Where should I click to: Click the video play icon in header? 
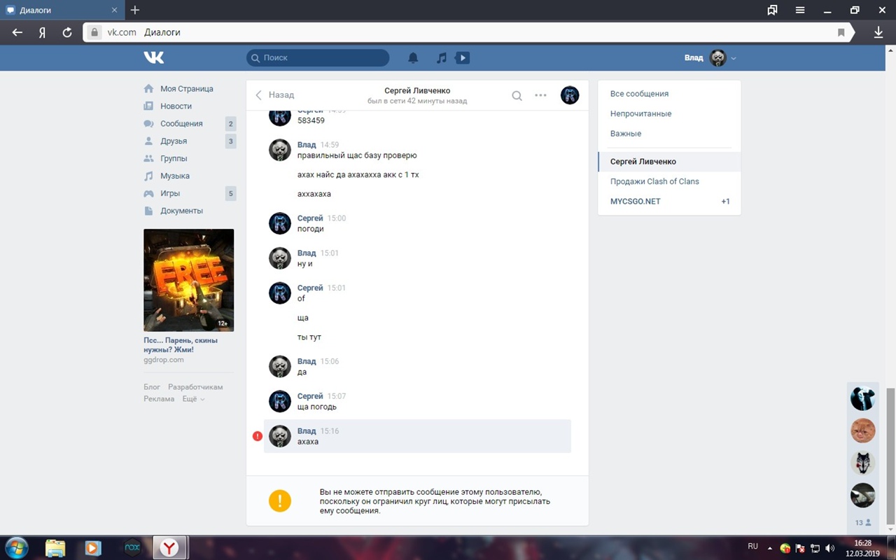click(462, 58)
